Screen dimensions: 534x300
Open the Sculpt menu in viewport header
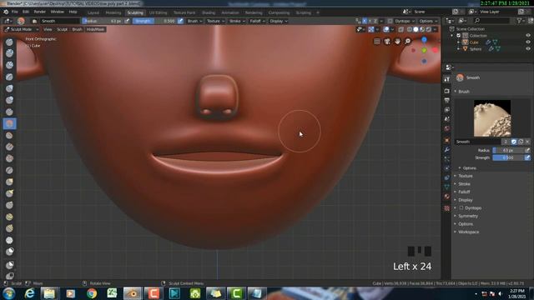pyautogui.click(x=62, y=30)
